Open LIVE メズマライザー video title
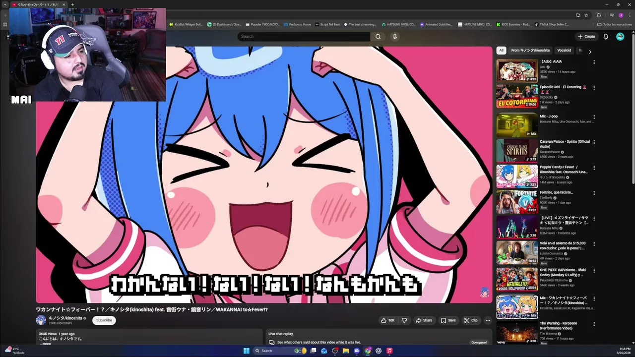The height and width of the screenshot is (357, 635). pos(565,220)
